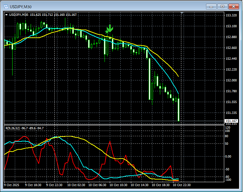The image size is (243, 192).
Task: Minimize the USDJPY,M30 chart window
Action: click(x=211, y=6)
